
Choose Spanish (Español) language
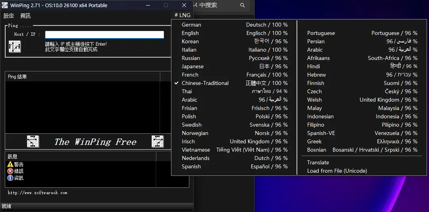tap(235, 167)
